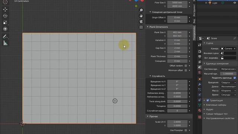Open the View Layer properties tab icon
Screen dimensions: 238x134
point(200,62)
